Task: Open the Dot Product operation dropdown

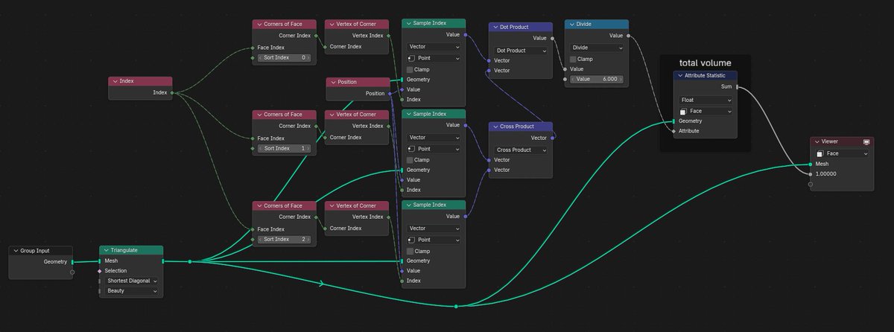Action: click(x=521, y=51)
